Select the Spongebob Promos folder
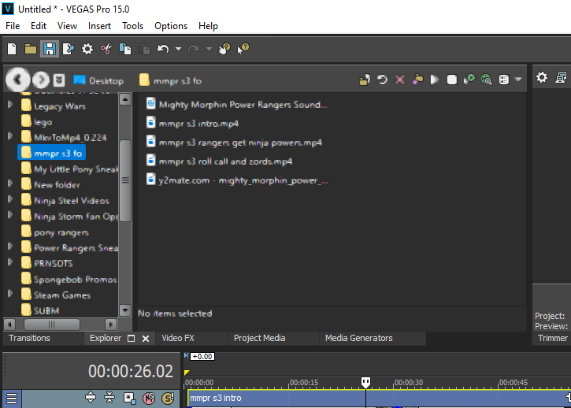This screenshot has height=408, width=571. click(69, 280)
